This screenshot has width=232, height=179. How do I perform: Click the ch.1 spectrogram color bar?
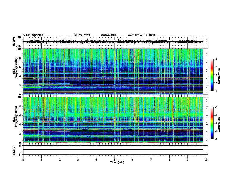coord(212,75)
